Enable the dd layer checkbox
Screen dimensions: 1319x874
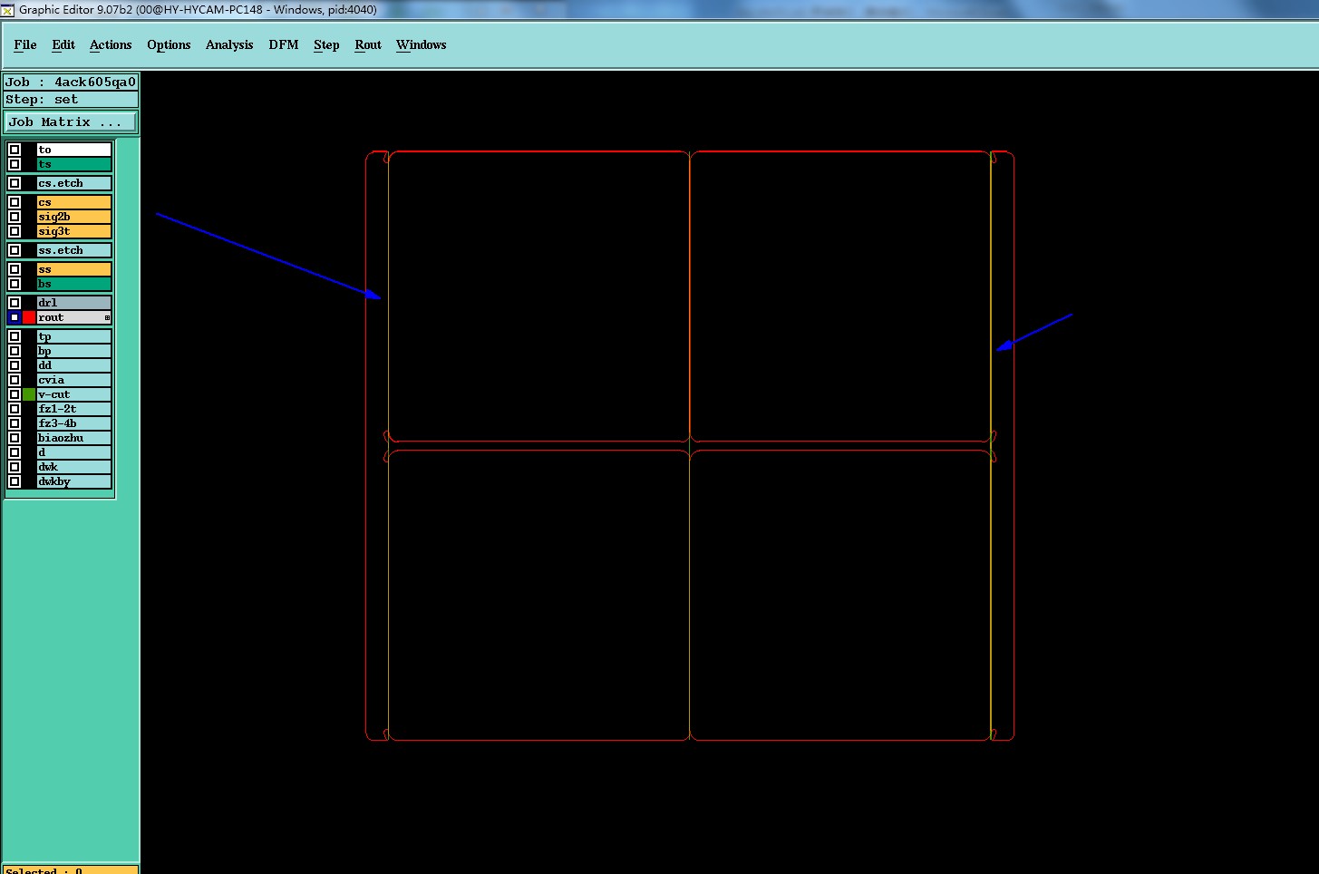click(15, 365)
